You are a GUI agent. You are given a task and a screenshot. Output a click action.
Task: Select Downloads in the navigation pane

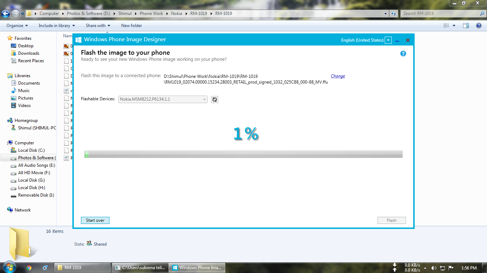point(29,53)
